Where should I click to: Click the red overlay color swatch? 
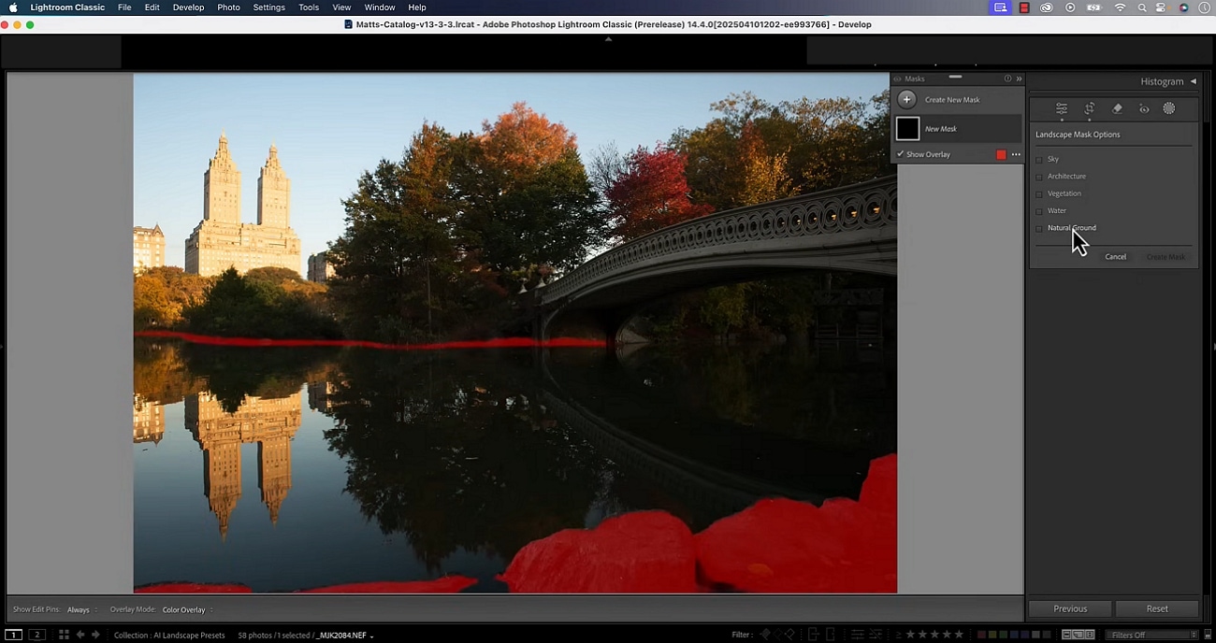click(x=1001, y=154)
